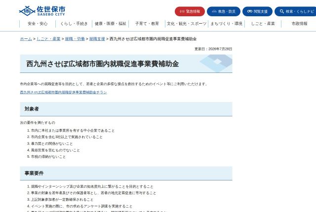Click item 風俗営業を営むものでないこと

pos(55,150)
